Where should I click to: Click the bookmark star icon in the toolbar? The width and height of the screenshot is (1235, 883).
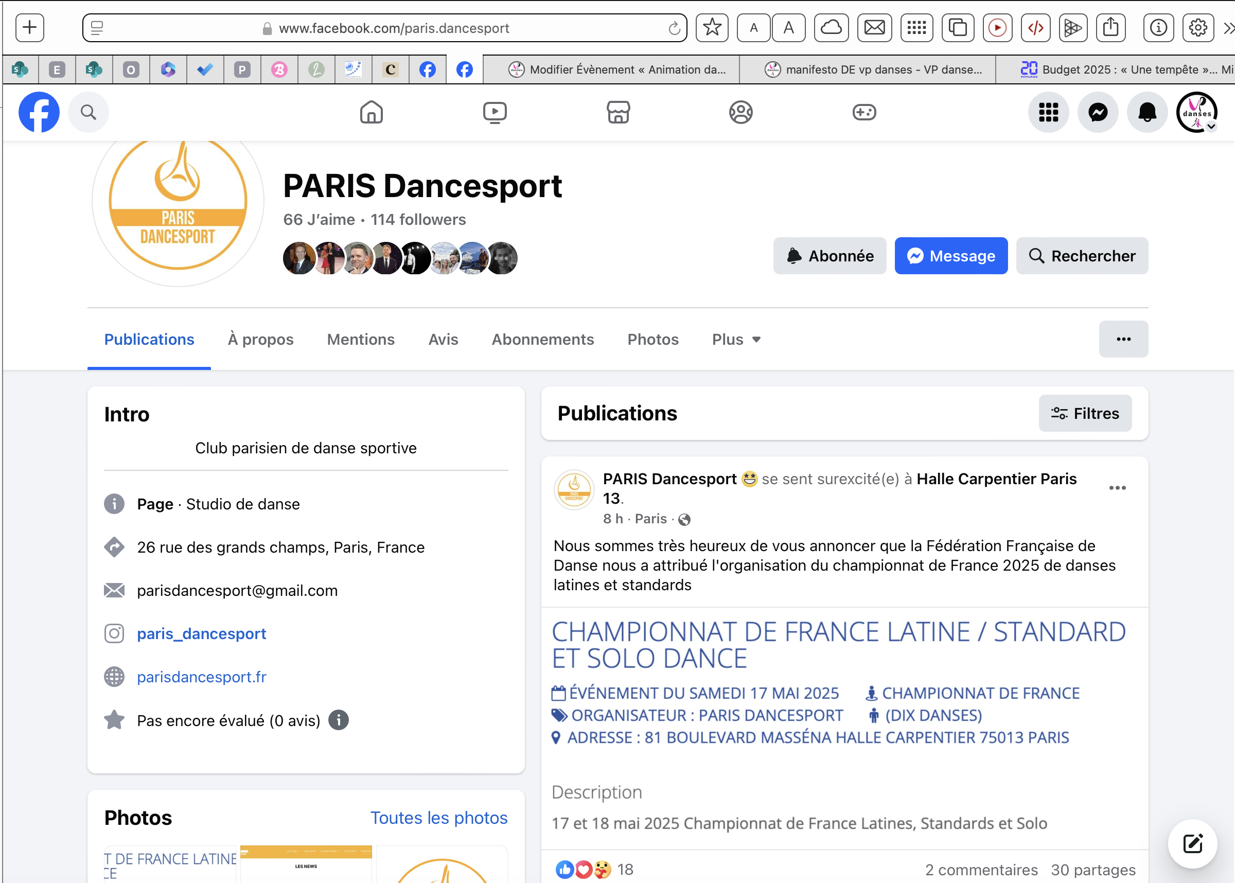click(x=712, y=27)
